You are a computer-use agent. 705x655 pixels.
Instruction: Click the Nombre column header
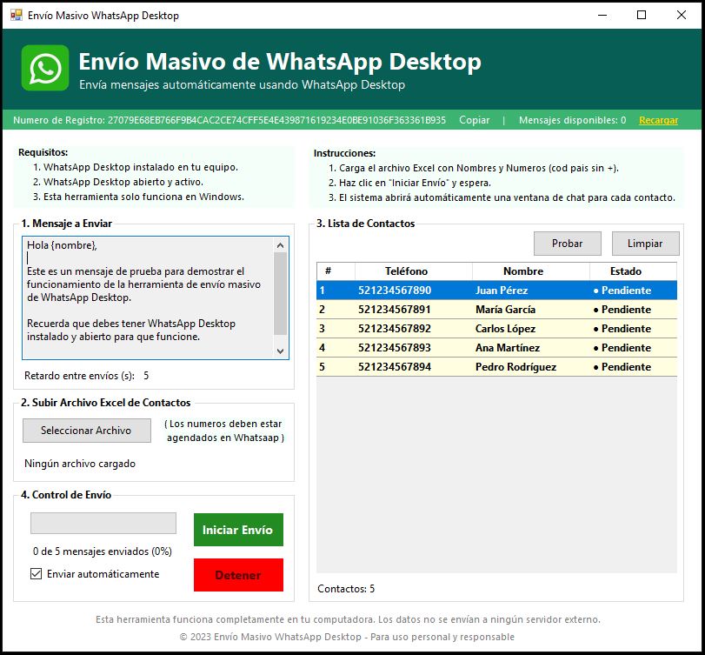(x=522, y=271)
